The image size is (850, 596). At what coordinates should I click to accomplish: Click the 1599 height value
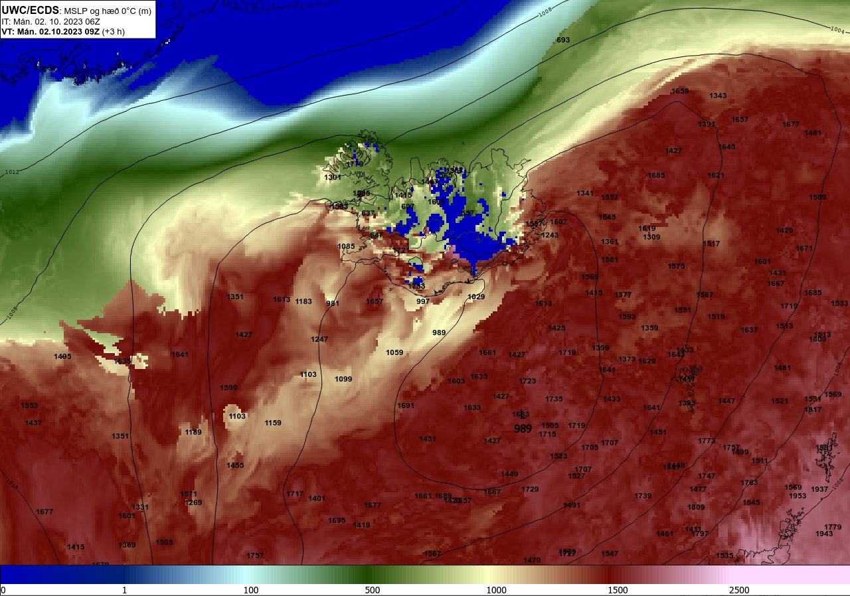[x=228, y=388]
